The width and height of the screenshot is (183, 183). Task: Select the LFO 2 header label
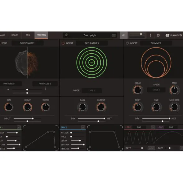click(160, 127)
